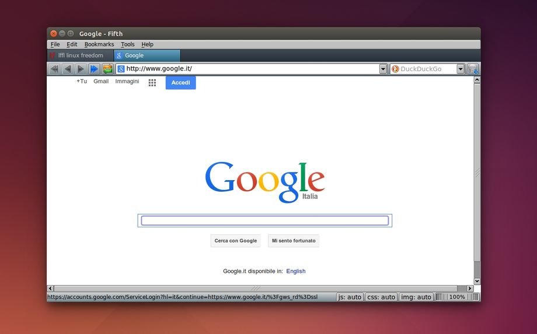The width and height of the screenshot is (537, 334).
Task: Toggle the css: auto status setting
Action: click(381, 297)
